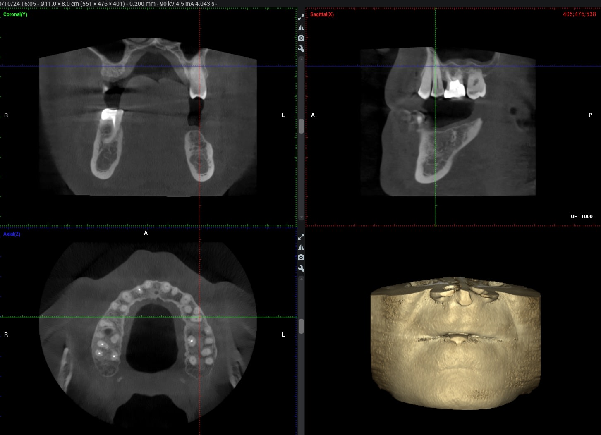This screenshot has height=435, width=601.
Task: Click the crosshair intersection in axial view
Action: [x=199, y=317]
